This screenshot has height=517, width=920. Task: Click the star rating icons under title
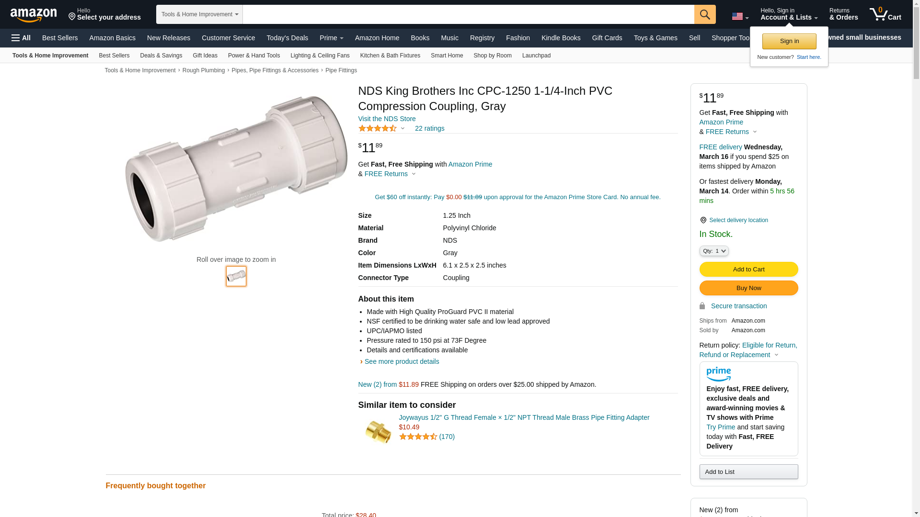tap(378, 128)
